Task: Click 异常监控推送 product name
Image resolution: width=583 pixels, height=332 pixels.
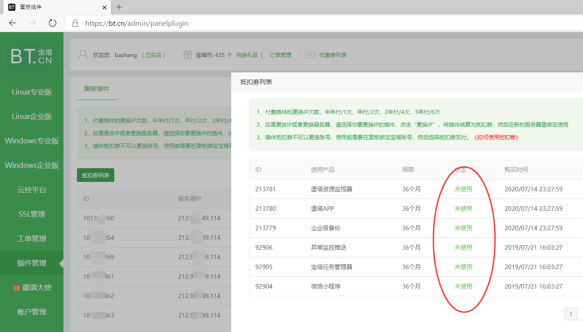Action: (329, 247)
